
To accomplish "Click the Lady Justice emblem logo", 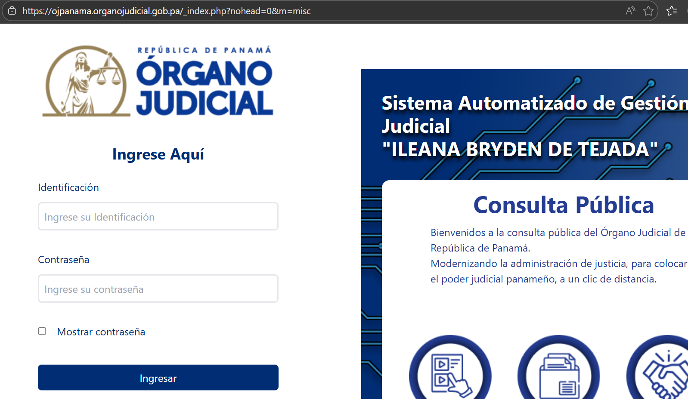I will 86,82.
